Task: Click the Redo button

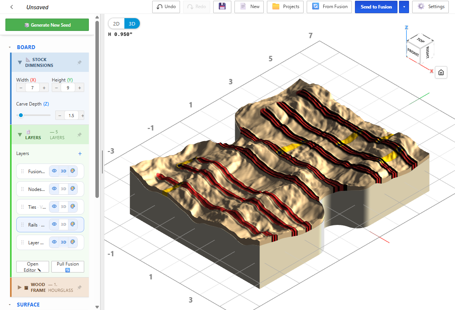Action: (197, 7)
